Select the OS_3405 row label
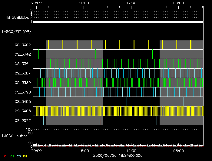The width and height of the screenshot is (212, 161). click(23, 101)
